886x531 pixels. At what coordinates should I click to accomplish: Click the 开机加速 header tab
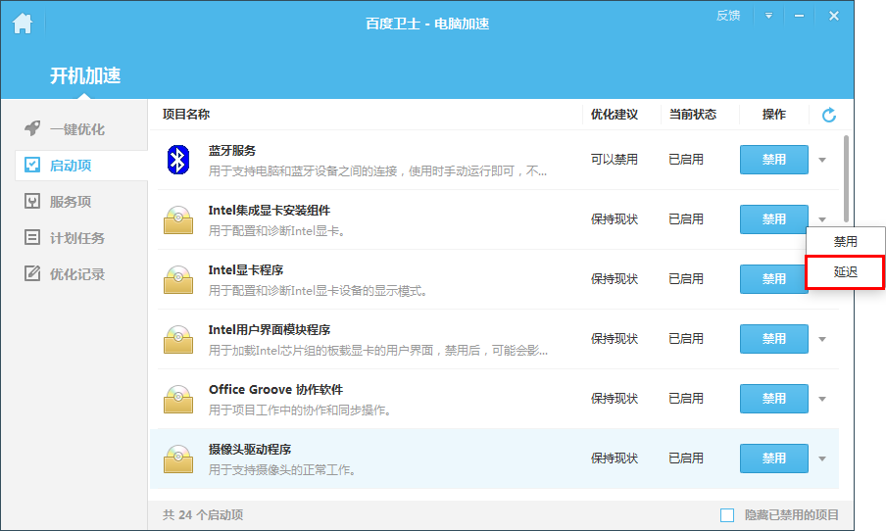84,75
